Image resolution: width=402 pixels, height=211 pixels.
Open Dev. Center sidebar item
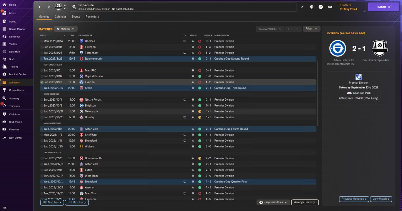point(16,138)
